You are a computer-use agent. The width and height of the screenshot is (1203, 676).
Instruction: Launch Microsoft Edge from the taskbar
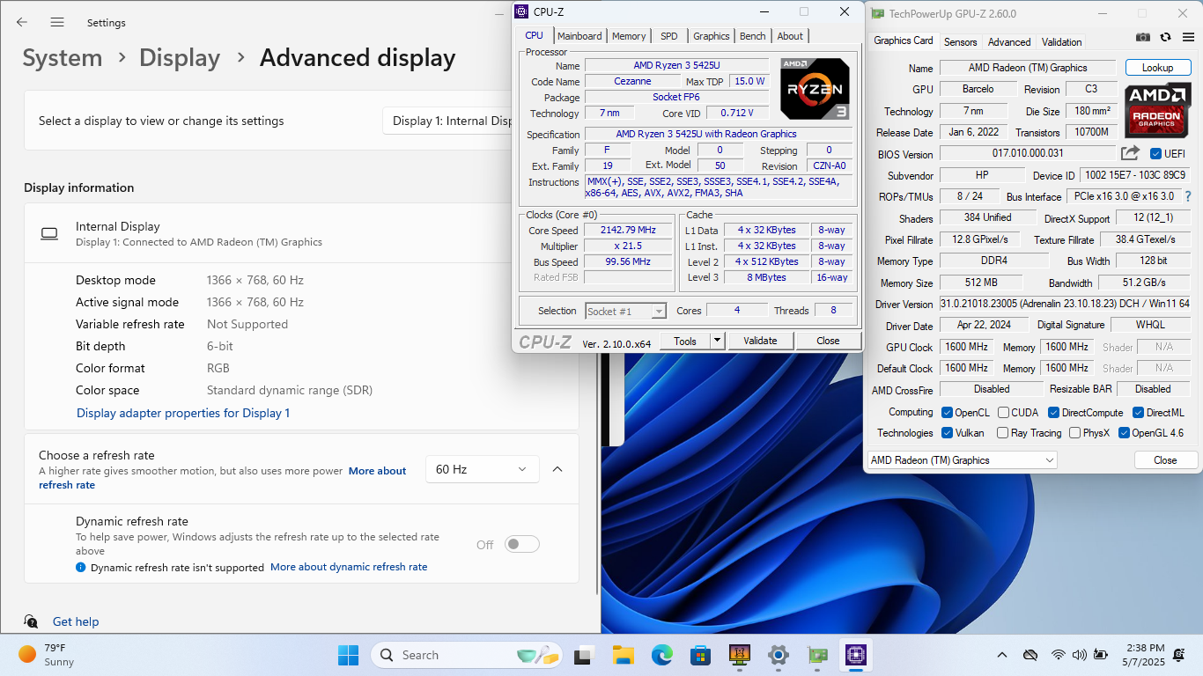pos(662,655)
